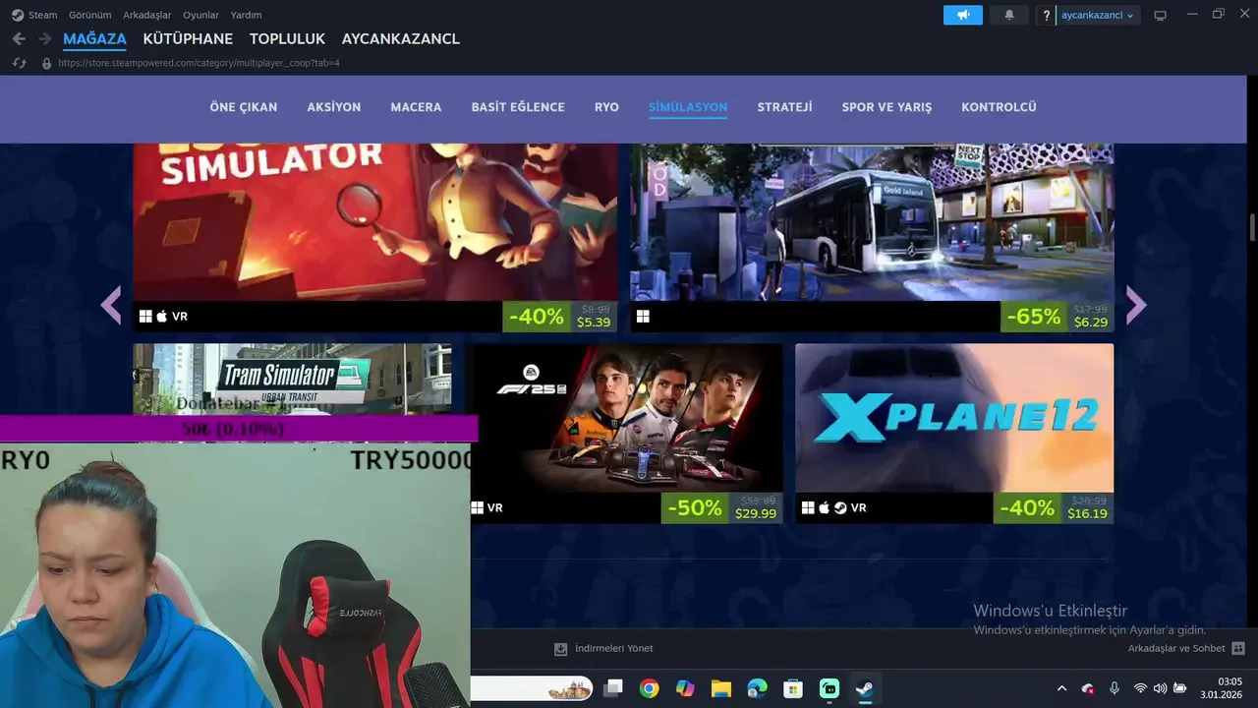The height and width of the screenshot is (708, 1258).
Task: Go back with the left arrow
Action: click(x=18, y=38)
